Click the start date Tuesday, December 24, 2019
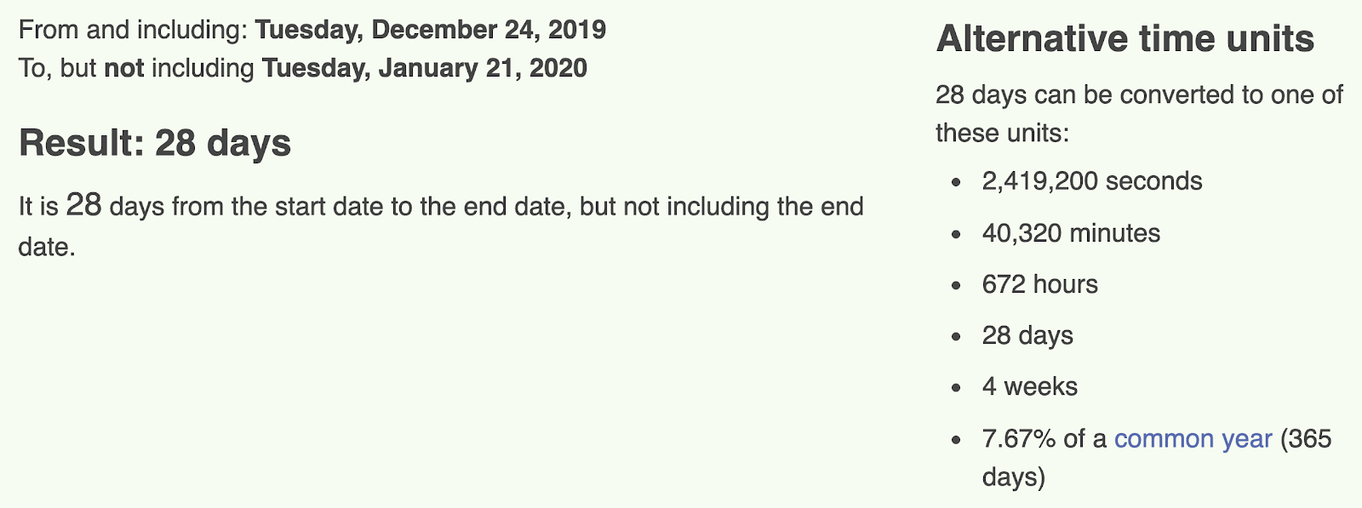 tap(431, 30)
